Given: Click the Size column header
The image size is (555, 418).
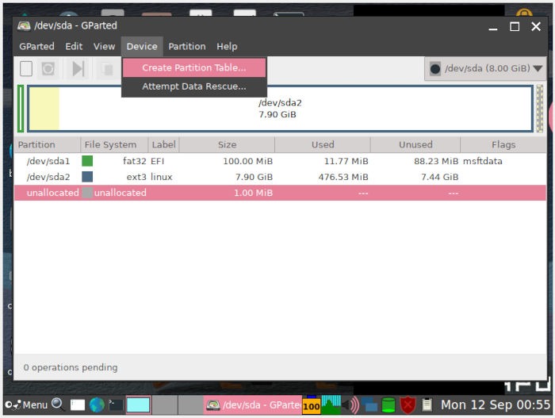Looking at the screenshot, I should click(227, 144).
